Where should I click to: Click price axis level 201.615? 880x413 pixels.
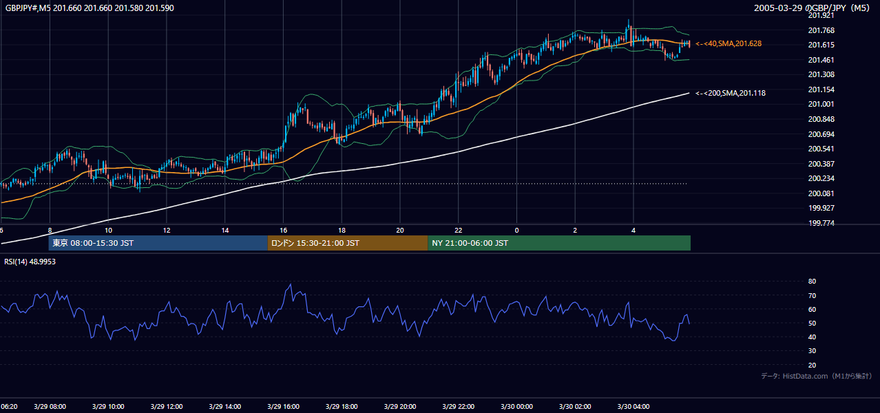click(x=821, y=45)
